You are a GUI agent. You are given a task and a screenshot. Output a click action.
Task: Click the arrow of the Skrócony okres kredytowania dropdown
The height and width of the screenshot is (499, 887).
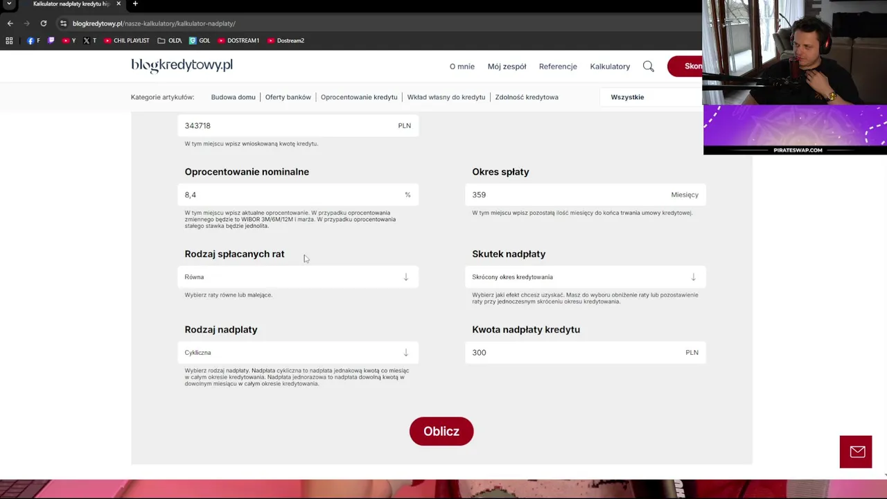(x=693, y=277)
